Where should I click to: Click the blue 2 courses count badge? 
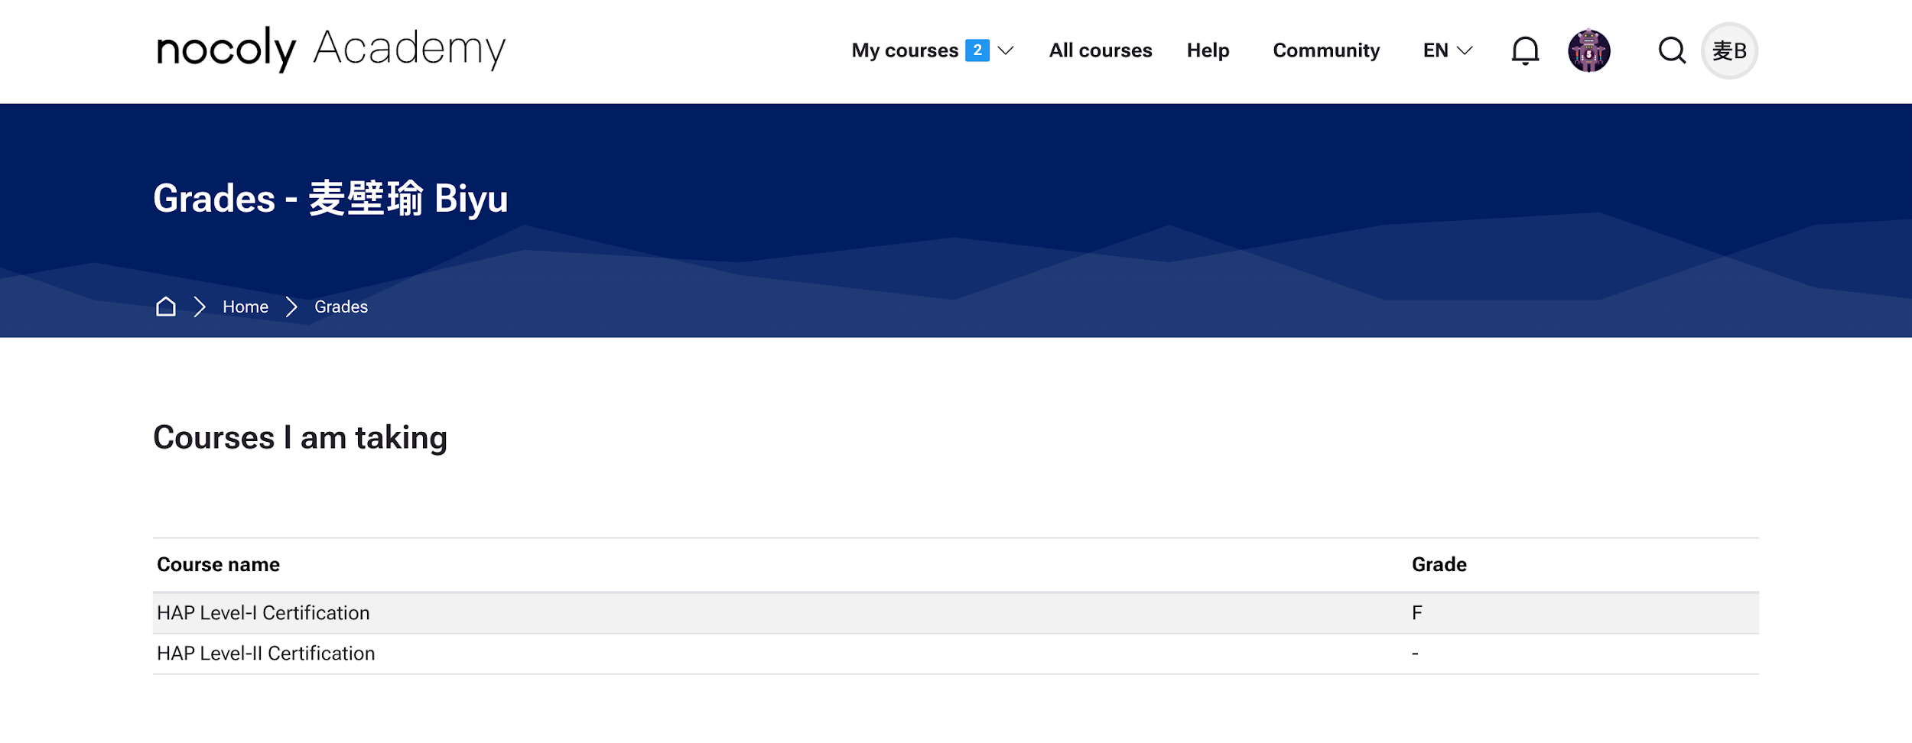[x=977, y=50]
